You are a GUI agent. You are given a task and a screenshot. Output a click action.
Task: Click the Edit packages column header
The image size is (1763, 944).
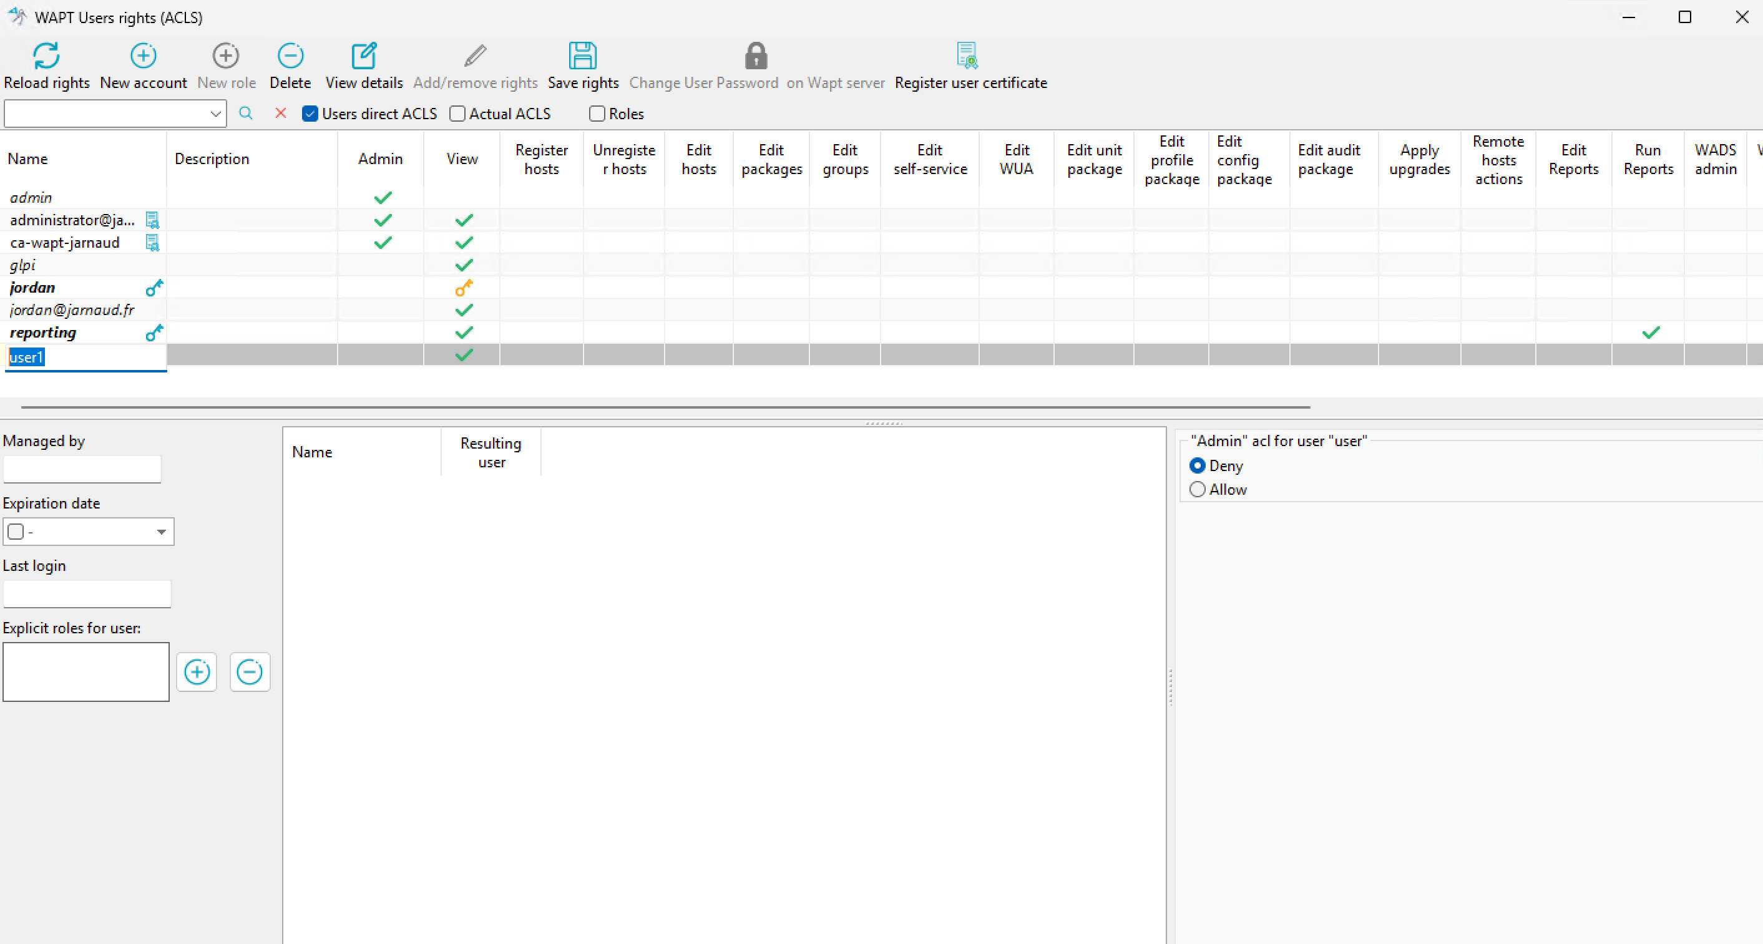click(771, 159)
